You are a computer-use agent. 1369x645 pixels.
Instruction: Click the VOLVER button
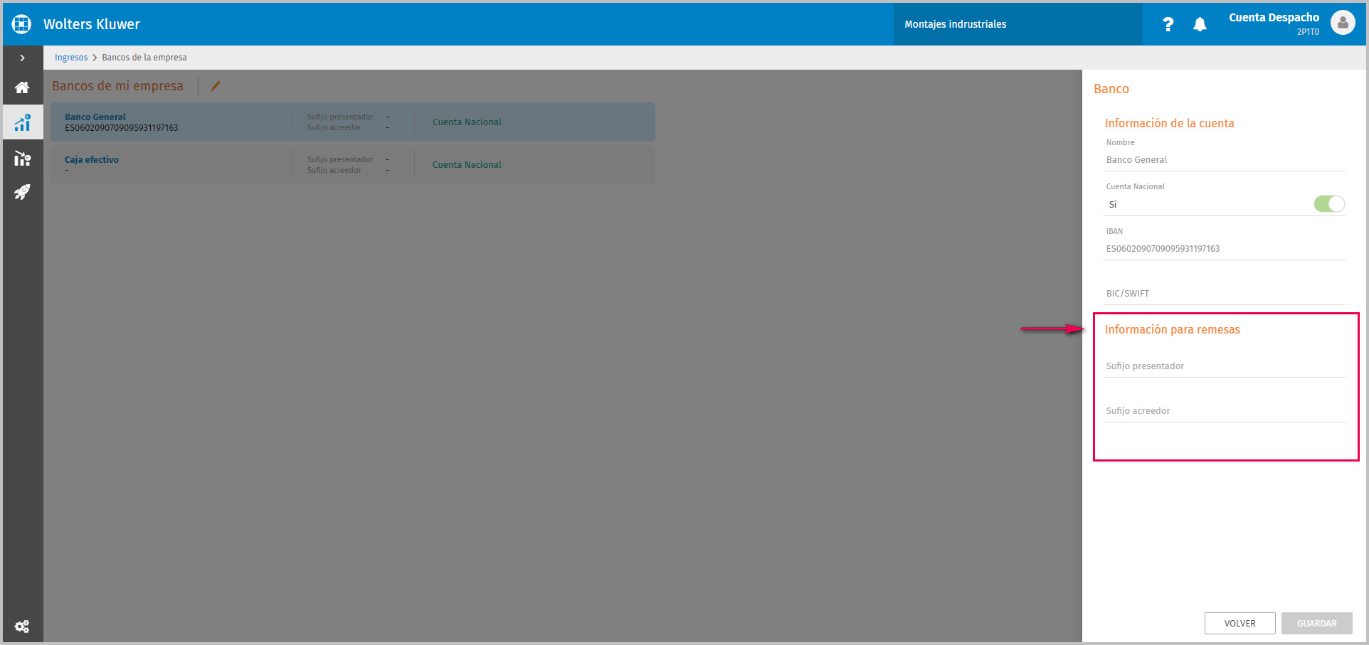[x=1239, y=623]
